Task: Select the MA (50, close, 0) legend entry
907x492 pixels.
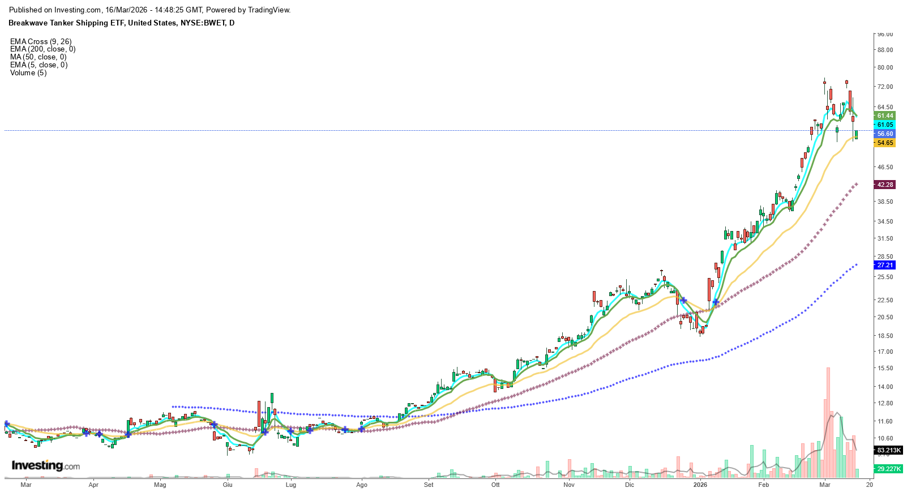Action: (x=38, y=57)
